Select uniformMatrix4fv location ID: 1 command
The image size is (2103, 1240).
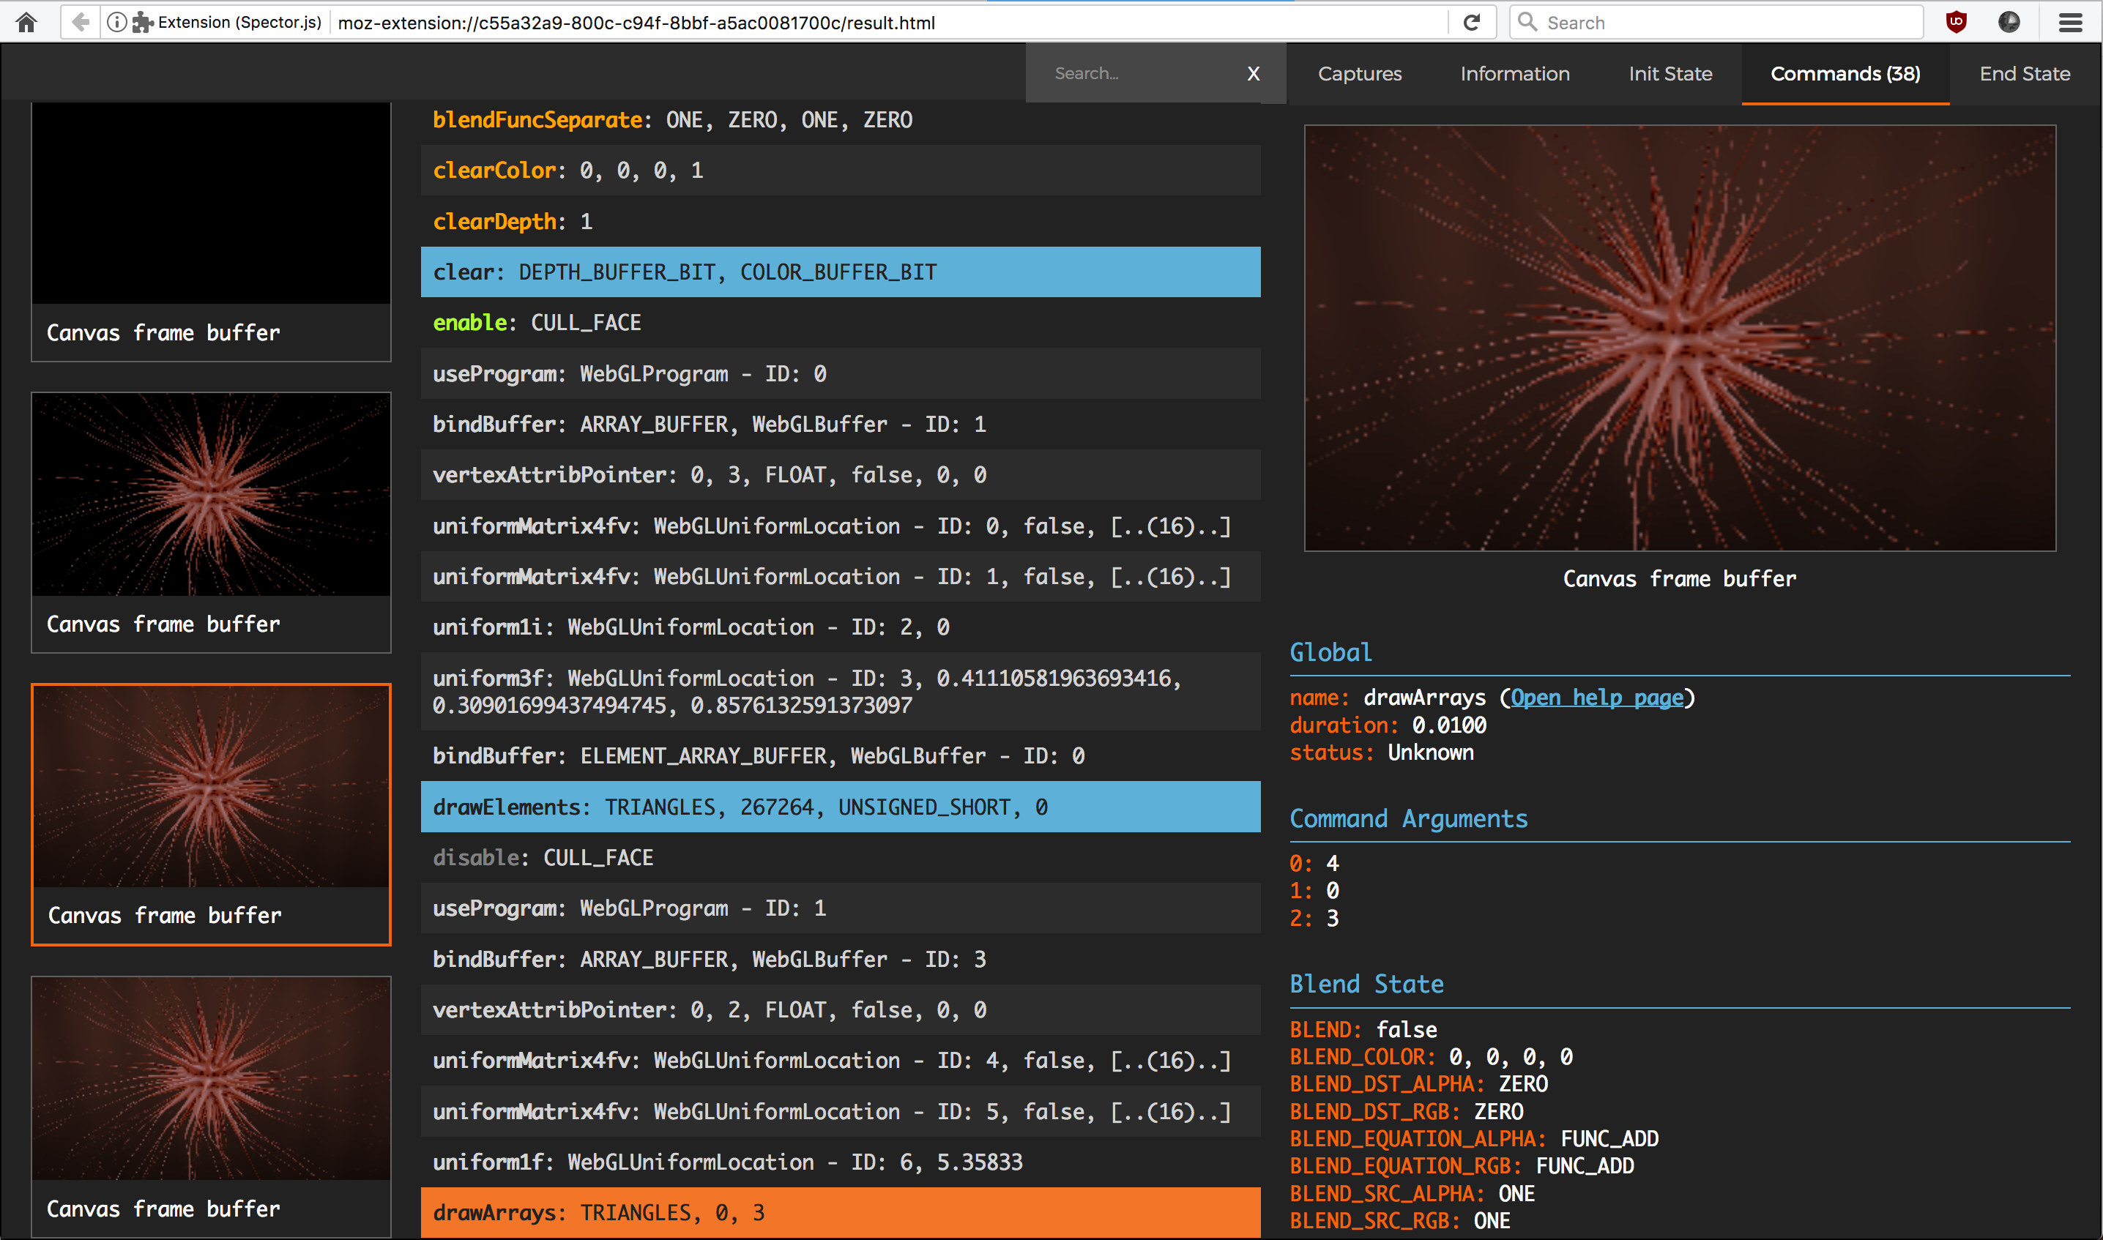(840, 577)
